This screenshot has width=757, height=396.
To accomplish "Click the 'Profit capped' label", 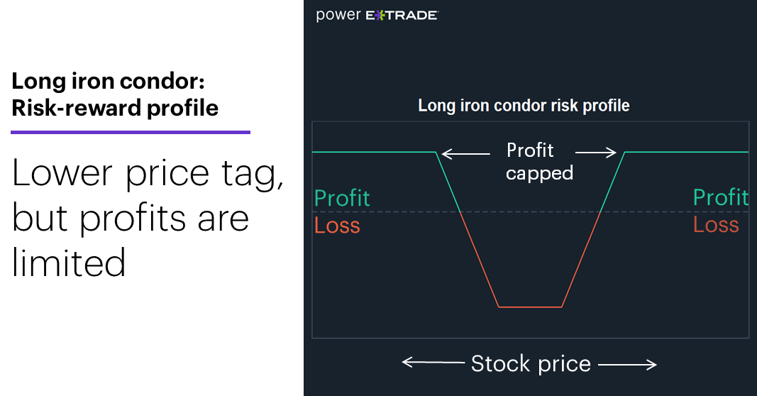I will click(x=539, y=162).
